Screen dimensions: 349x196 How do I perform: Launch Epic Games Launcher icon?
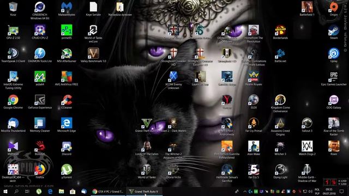(334, 78)
